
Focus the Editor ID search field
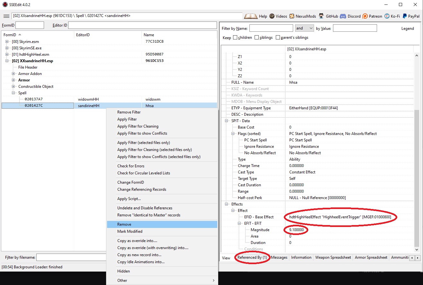click(142, 25)
